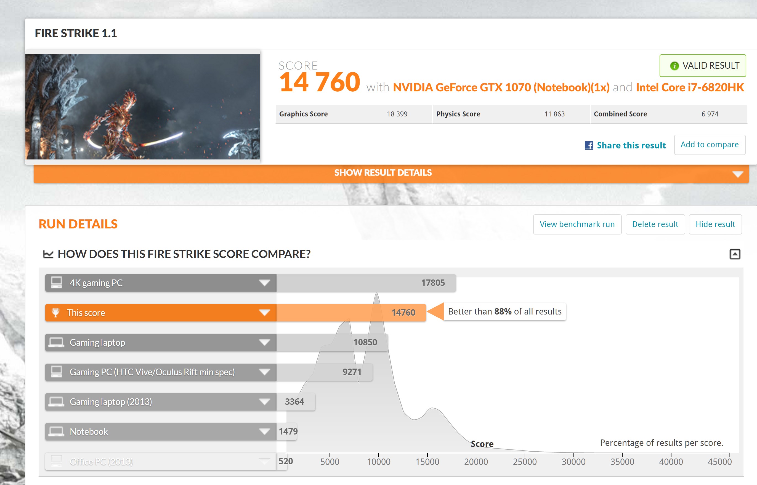Expand the This score dropdown arrow

pyautogui.click(x=264, y=312)
